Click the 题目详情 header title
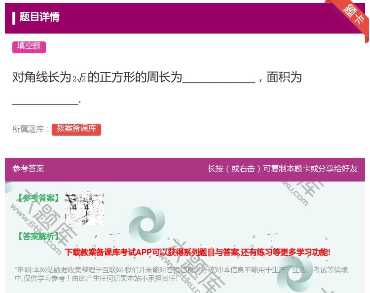This screenshot has height=293, width=370. point(39,17)
